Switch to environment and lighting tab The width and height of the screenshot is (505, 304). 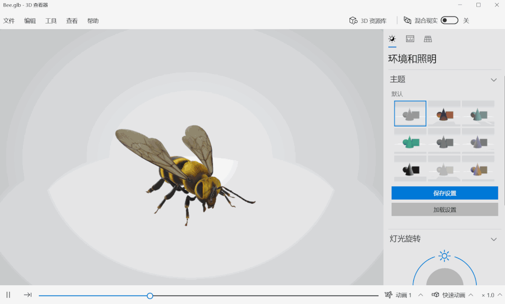coord(392,39)
